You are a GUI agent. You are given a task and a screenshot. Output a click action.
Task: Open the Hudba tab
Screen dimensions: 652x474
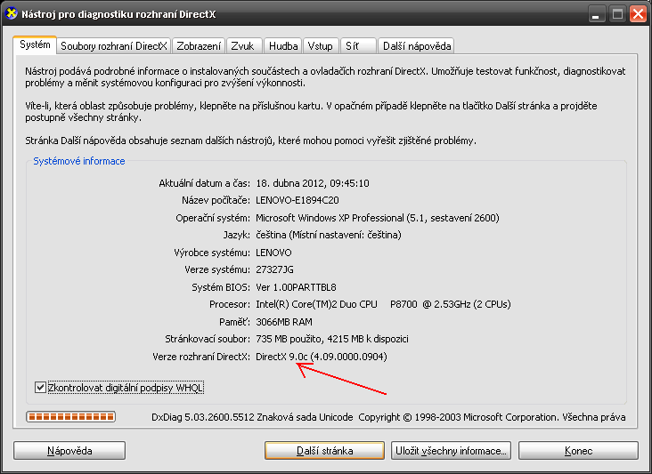[x=283, y=46]
